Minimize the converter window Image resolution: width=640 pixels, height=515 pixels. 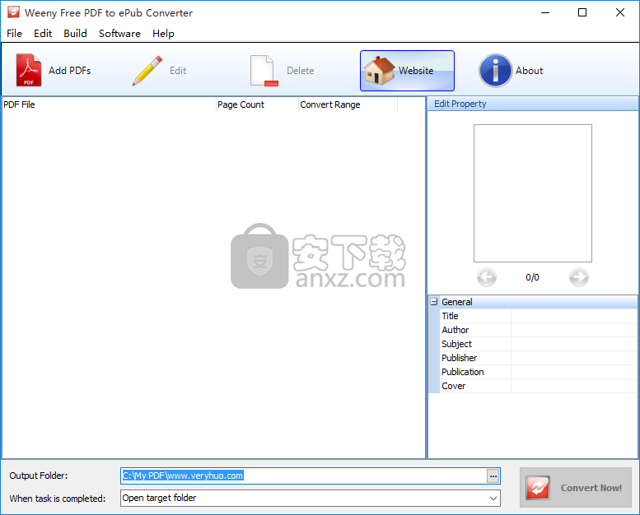click(545, 12)
